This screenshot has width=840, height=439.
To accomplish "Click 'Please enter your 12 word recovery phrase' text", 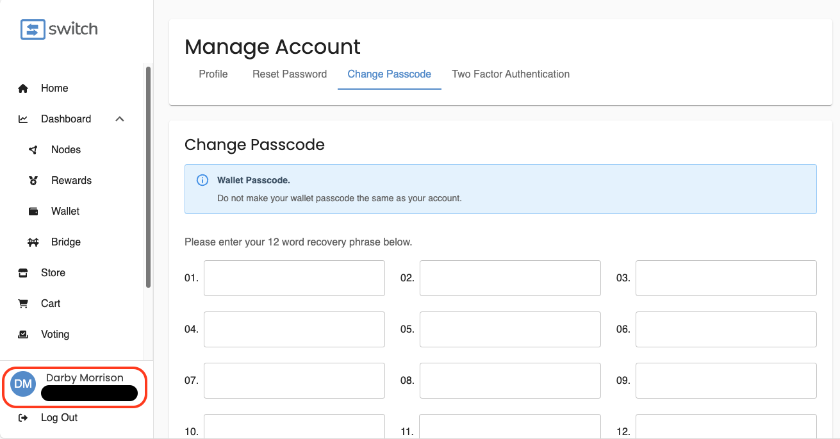I will [298, 242].
